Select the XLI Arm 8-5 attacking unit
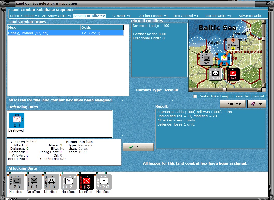 17,182
